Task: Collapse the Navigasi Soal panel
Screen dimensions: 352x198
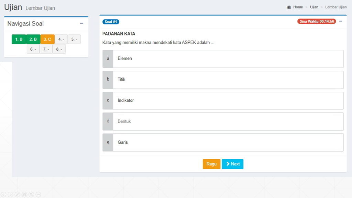Action: (81, 23)
